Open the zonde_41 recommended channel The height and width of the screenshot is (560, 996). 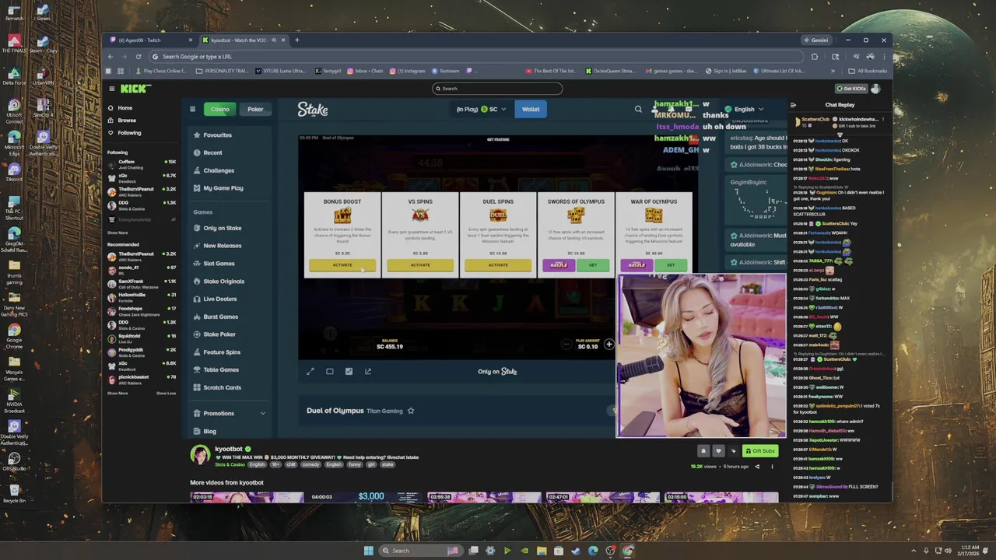coord(142,269)
